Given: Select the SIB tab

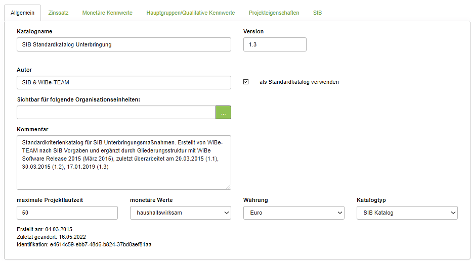Looking at the screenshot, I should pyautogui.click(x=317, y=13).
